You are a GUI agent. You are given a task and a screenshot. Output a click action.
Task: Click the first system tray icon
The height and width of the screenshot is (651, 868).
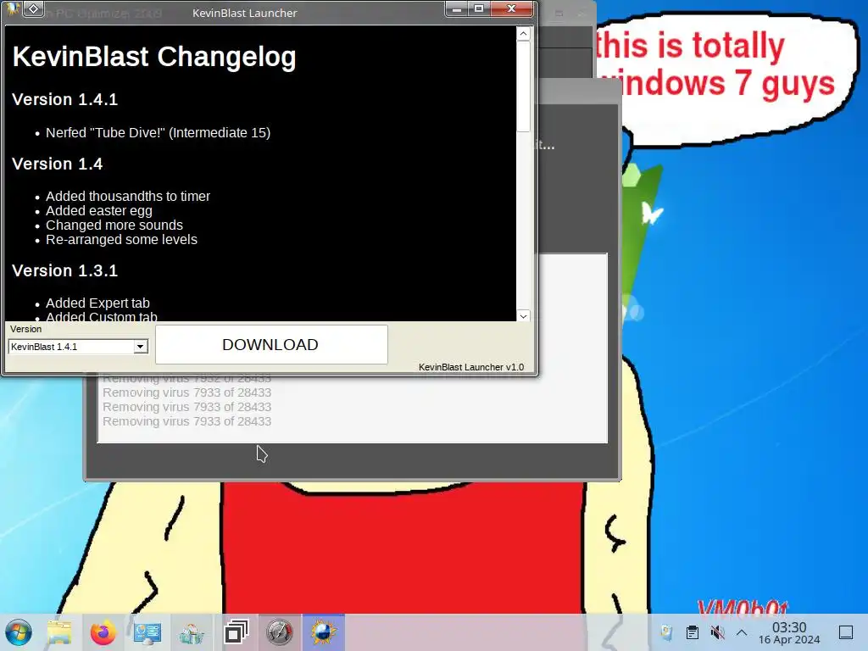tap(667, 632)
